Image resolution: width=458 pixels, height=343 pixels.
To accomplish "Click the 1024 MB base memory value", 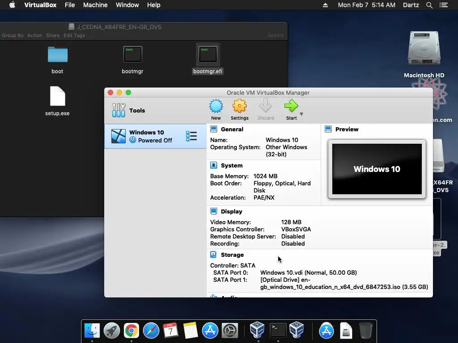I will pyautogui.click(x=265, y=176).
